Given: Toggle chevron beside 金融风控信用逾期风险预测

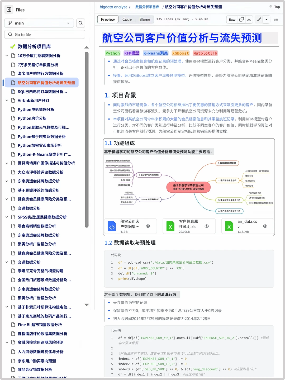Looking at the screenshot, I should click(7, 343).
